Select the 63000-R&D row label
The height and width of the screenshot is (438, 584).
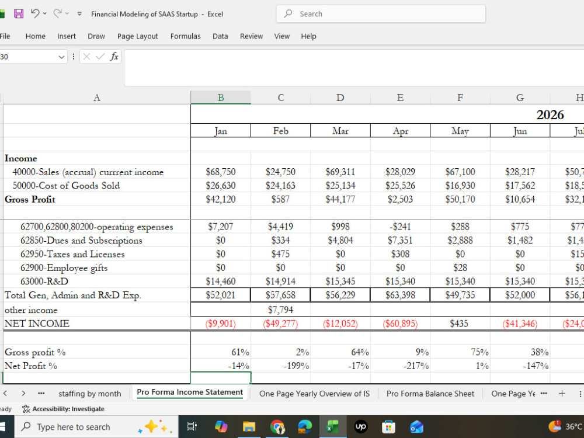click(x=44, y=281)
